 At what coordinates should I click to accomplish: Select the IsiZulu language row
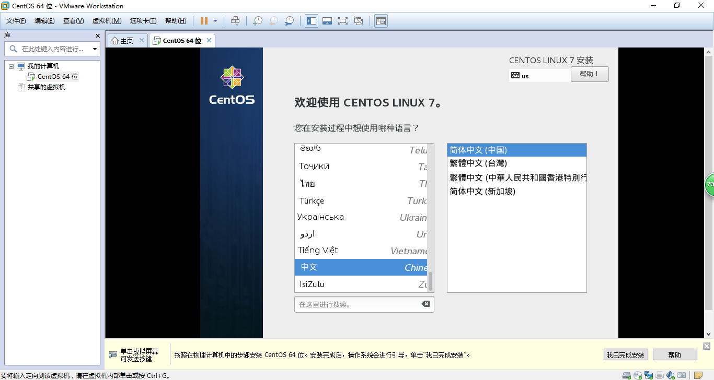[x=361, y=284]
